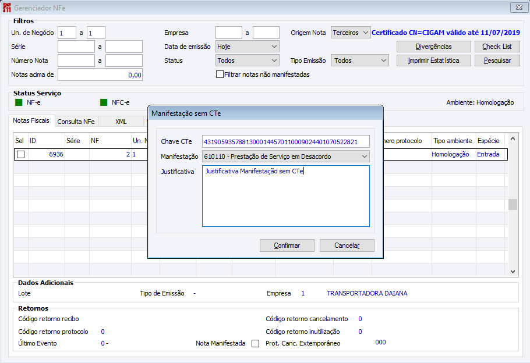This screenshot has height=363, width=530.
Task: Click the Série column header
Action: [77, 140]
